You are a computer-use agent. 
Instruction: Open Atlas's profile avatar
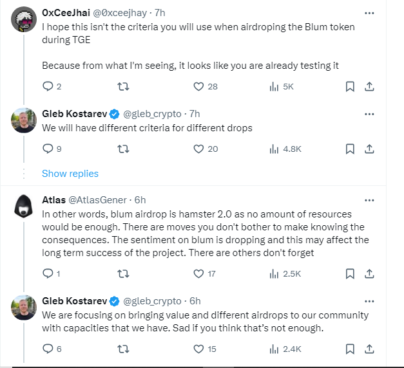click(24, 207)
